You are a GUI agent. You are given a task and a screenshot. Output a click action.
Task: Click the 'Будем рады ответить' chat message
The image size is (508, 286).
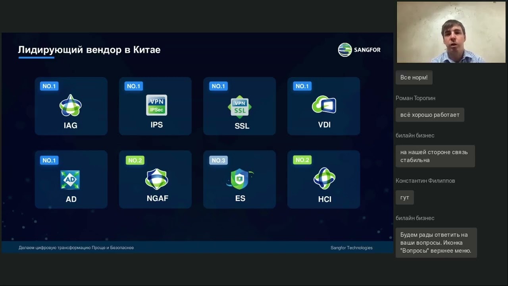[436, 243]
